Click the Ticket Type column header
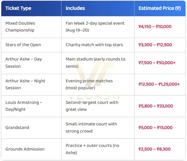Viewport: 187px width, 161px height. 18,8
